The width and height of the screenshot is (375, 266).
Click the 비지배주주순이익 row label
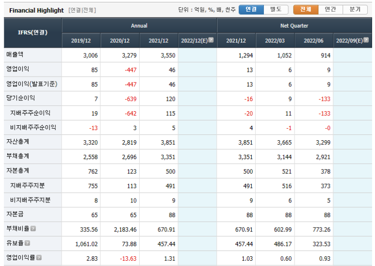pyautogui.click(x=33, y=127)
